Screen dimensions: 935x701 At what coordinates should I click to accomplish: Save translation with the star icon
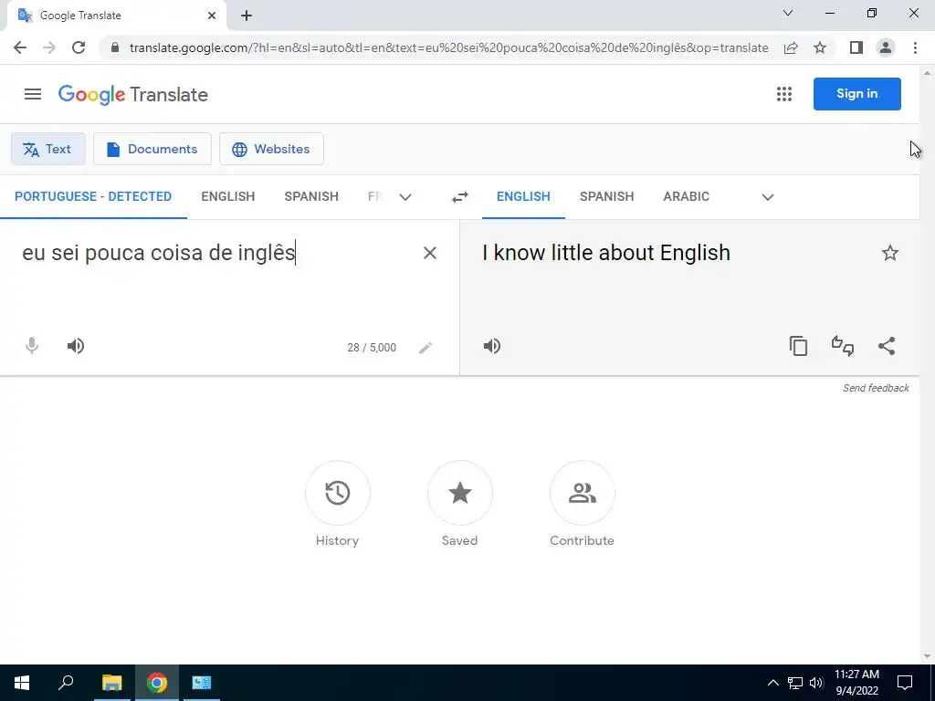(x=889, y=253)
